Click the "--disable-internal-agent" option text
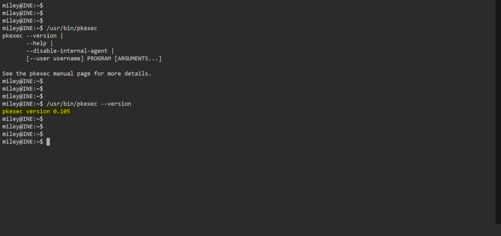The image size is (501, 236). pyautogui.click(x=67, y=51)
